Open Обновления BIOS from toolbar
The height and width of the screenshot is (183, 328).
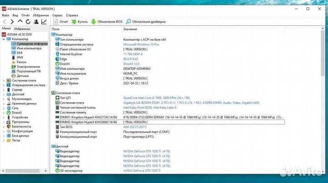click(x=107, y=21)
